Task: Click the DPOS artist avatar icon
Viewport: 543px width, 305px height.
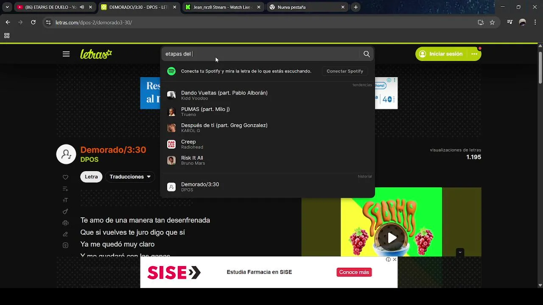Action: (66, 154)
